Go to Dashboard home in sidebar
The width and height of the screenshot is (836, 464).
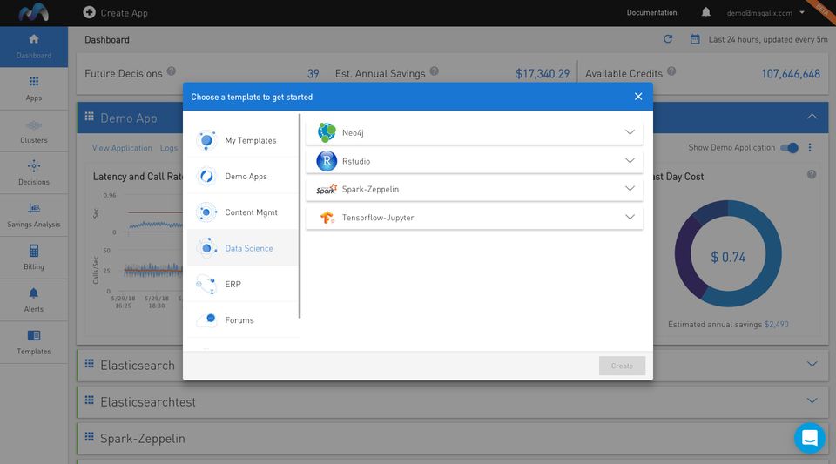[34, 46]
